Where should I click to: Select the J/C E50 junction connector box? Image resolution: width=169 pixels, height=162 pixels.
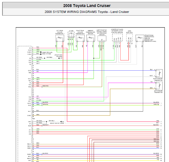71,34
